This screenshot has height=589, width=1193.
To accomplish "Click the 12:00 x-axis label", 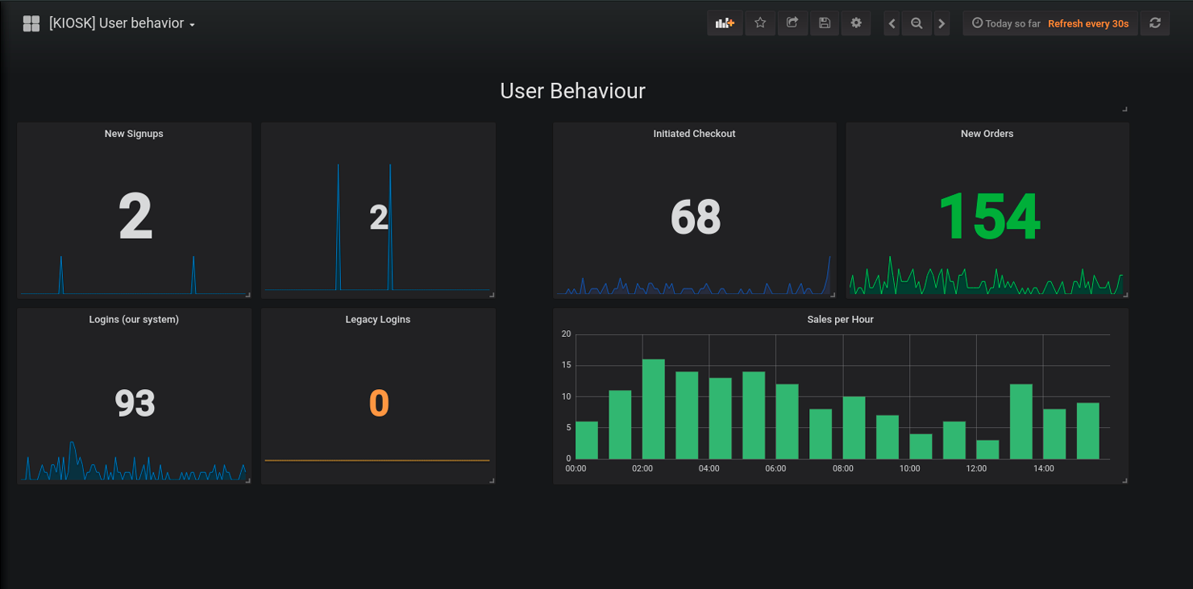I will coord(976,468).
